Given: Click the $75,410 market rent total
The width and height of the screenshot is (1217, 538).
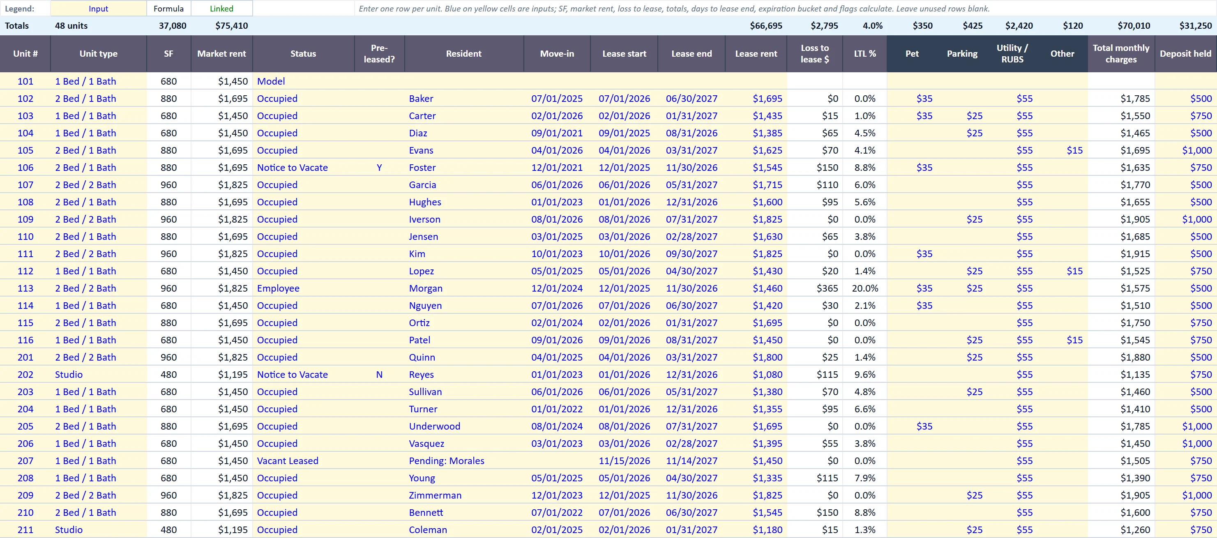Looking at the screenshot, I should [221, 25].
